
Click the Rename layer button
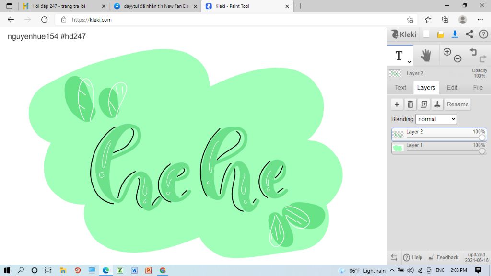(x=457, y=104)
